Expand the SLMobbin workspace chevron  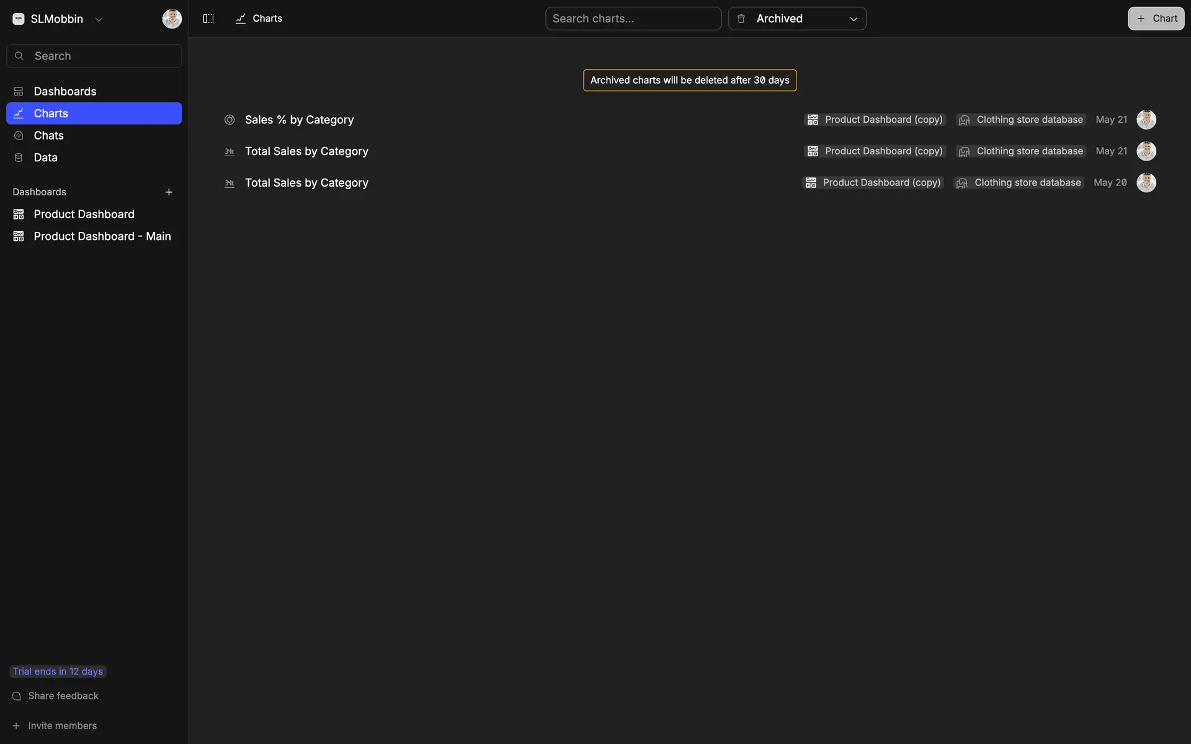click(x=99, y=19)
